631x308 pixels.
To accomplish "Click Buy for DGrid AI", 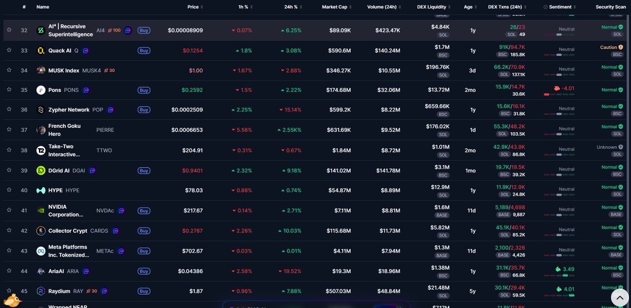I will click(144, 170).
